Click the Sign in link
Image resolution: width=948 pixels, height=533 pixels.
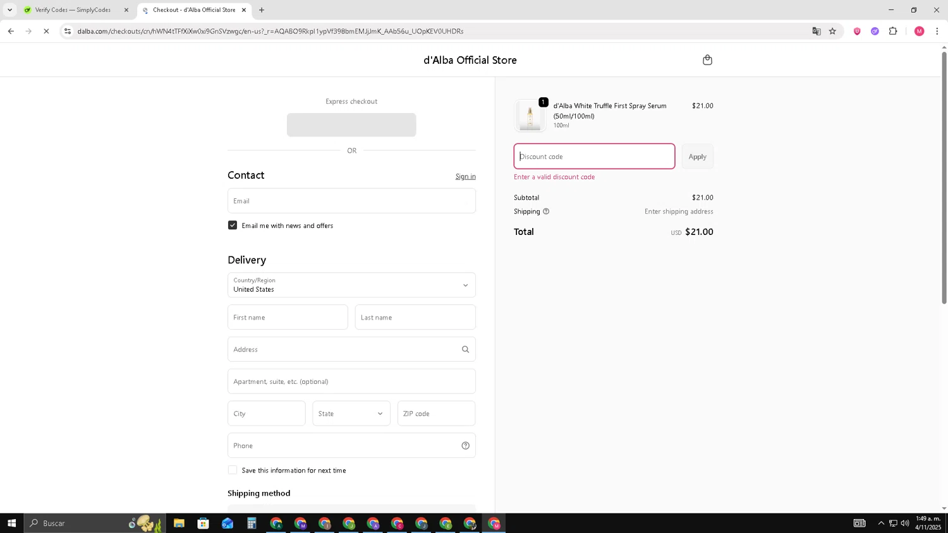pyautogui.click(x=466, y=176)
